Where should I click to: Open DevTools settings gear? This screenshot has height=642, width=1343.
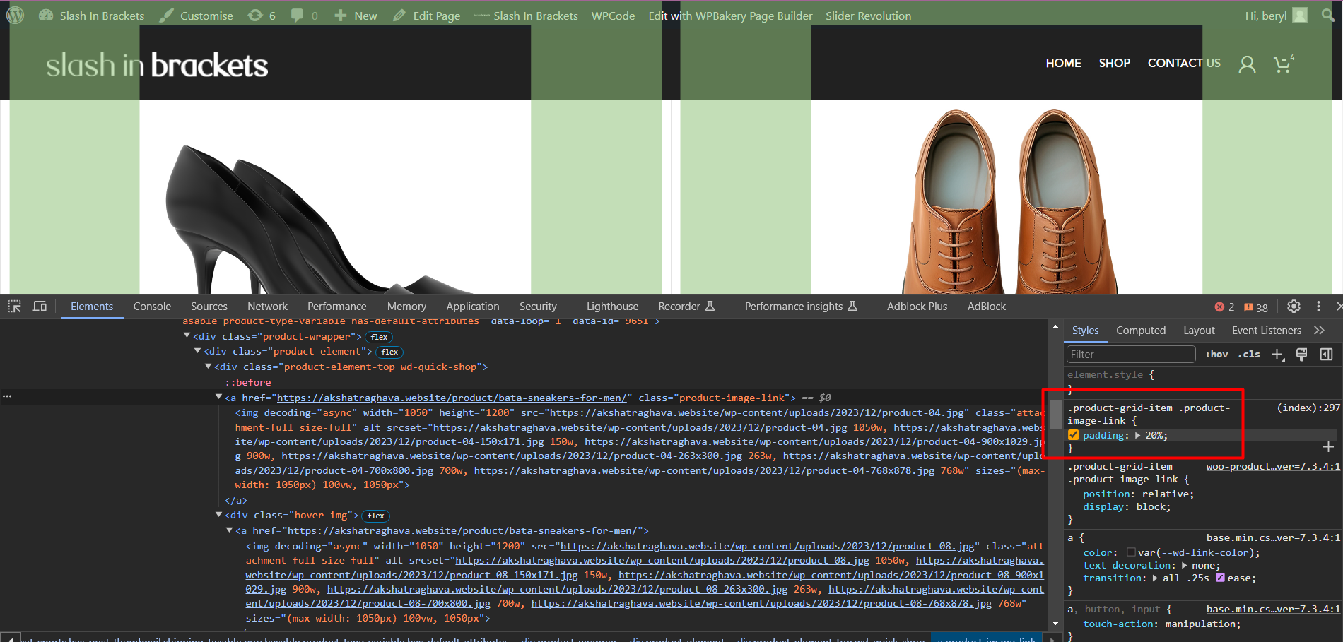coord(1294,307)
